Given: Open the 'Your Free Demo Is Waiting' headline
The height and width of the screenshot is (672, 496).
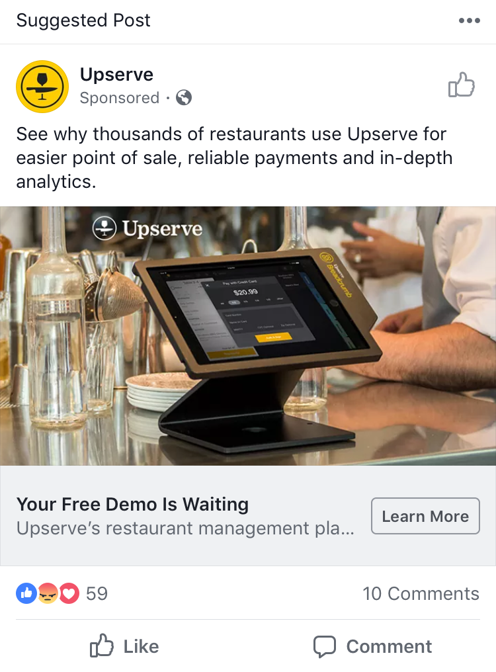Looking at the screenshot, I should pos(132,504).
